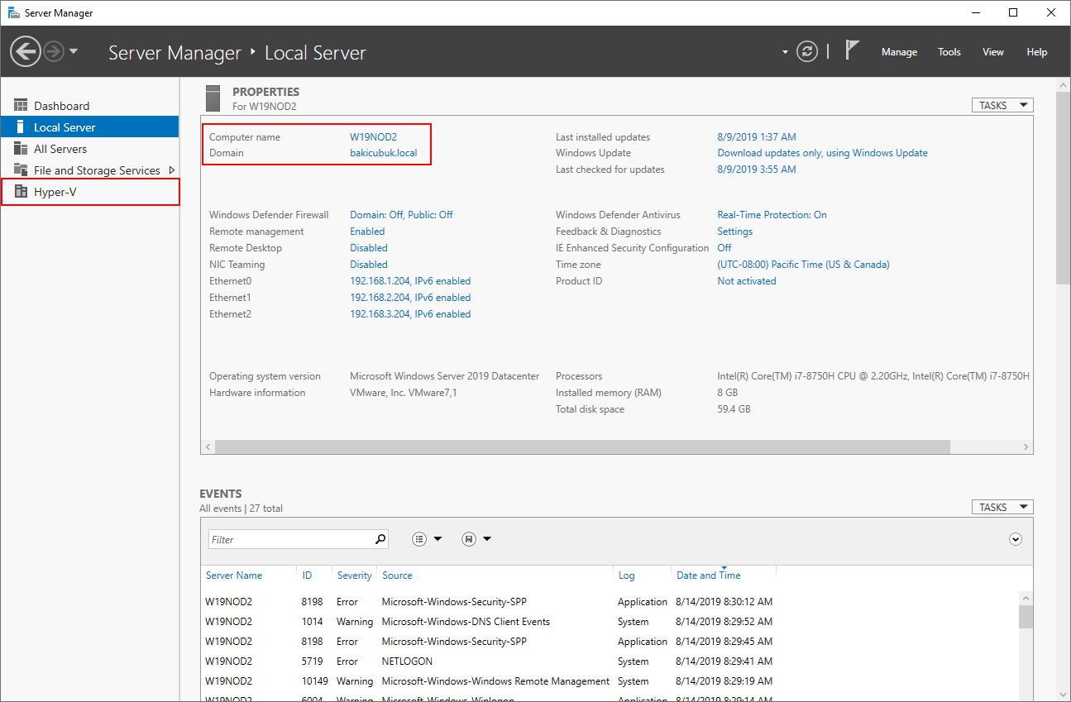Open the dropdown arrow left of refresh

(x=785, y=52)
